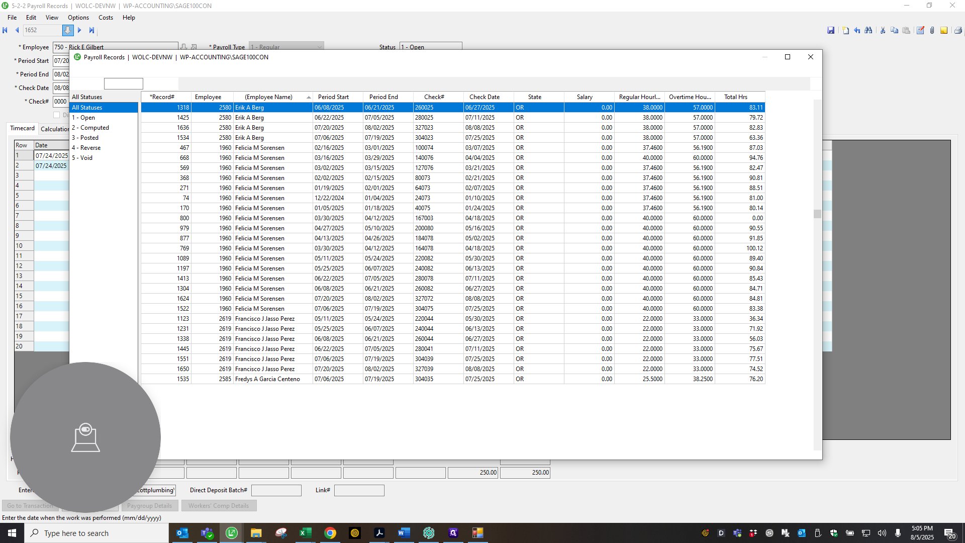
Task: Select record 1535 for Fredys A Garcia Centeno
Action: pos(453,379)
